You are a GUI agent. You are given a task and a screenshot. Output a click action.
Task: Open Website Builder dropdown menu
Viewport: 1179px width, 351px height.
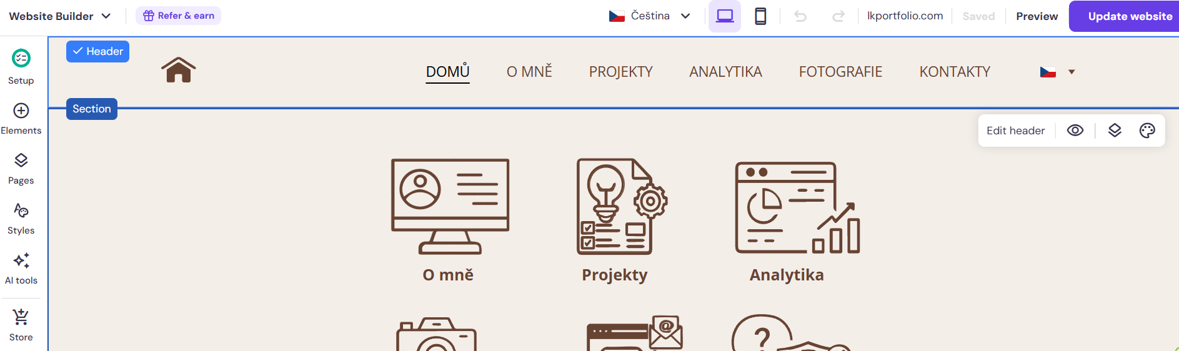click(59, 16)
